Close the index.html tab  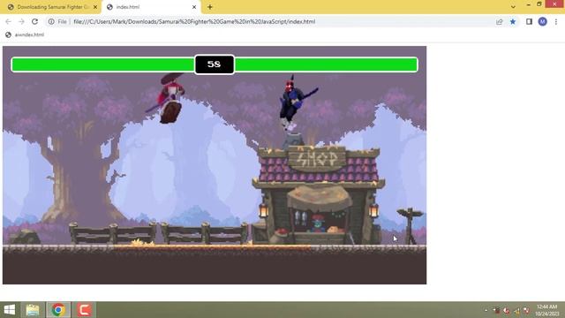pos(194,7)
